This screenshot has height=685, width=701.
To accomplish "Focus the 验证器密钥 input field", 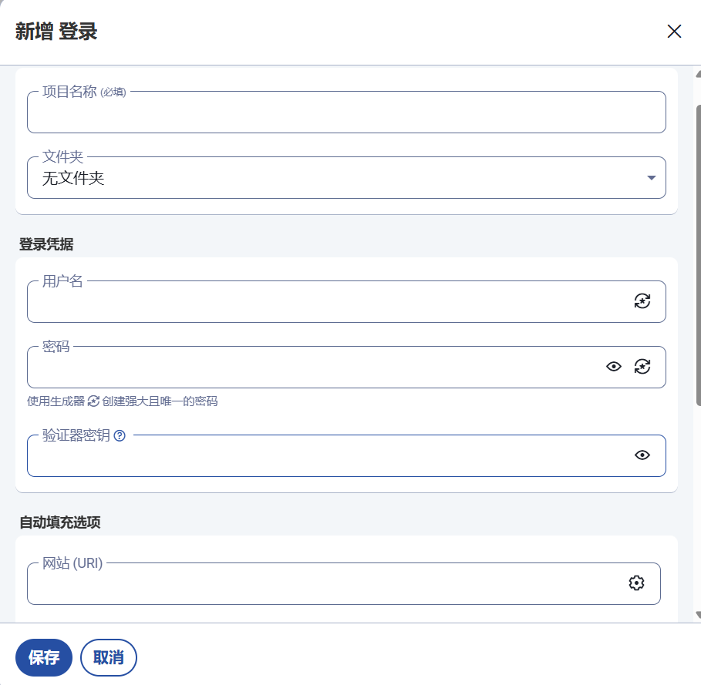I will tap(324, 457).
